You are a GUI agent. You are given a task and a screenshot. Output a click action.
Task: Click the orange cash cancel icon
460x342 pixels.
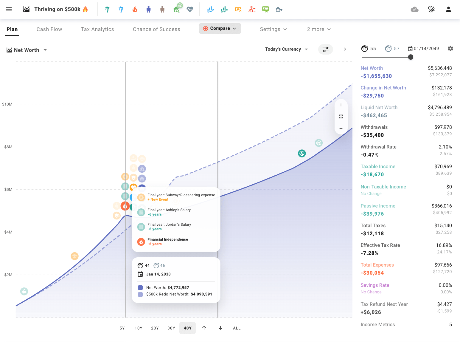238,9
